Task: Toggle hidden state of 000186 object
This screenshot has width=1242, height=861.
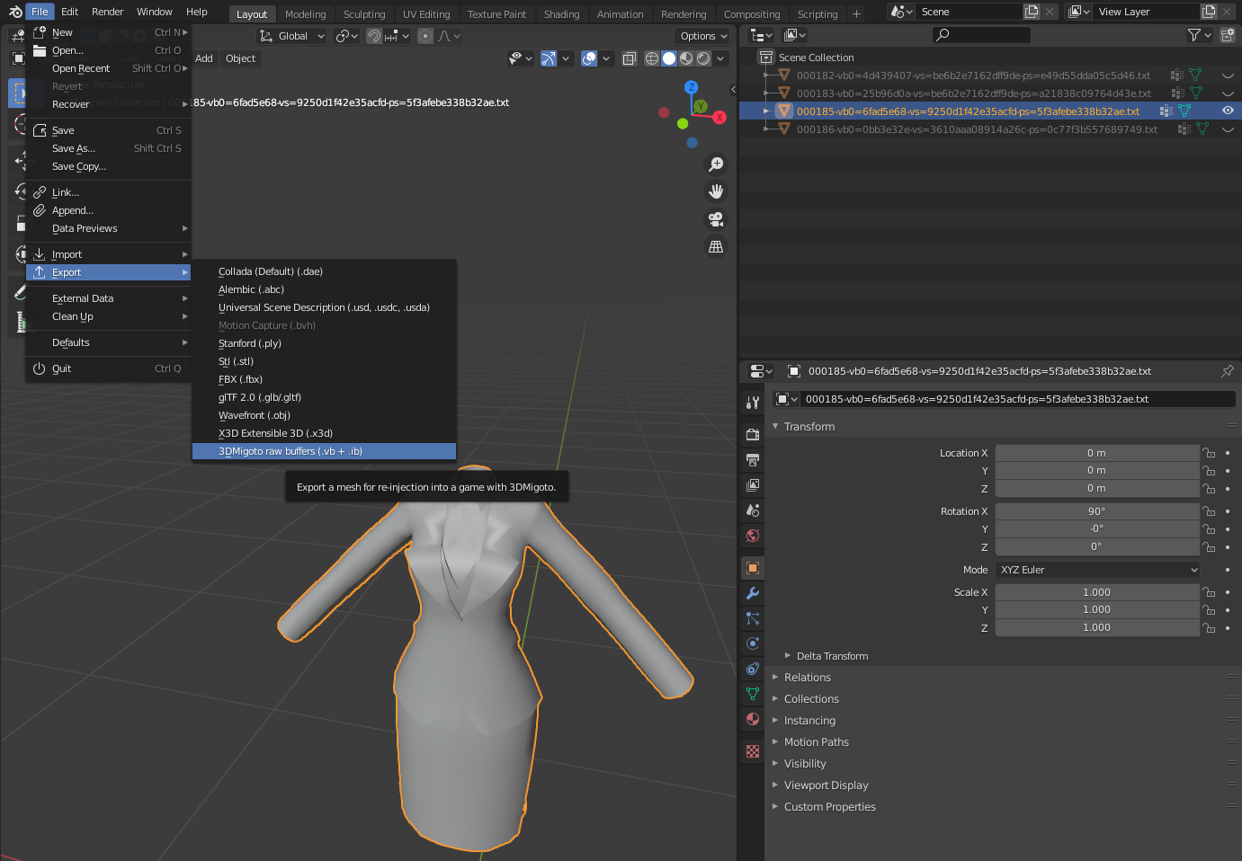Action: coord(1228,129)
